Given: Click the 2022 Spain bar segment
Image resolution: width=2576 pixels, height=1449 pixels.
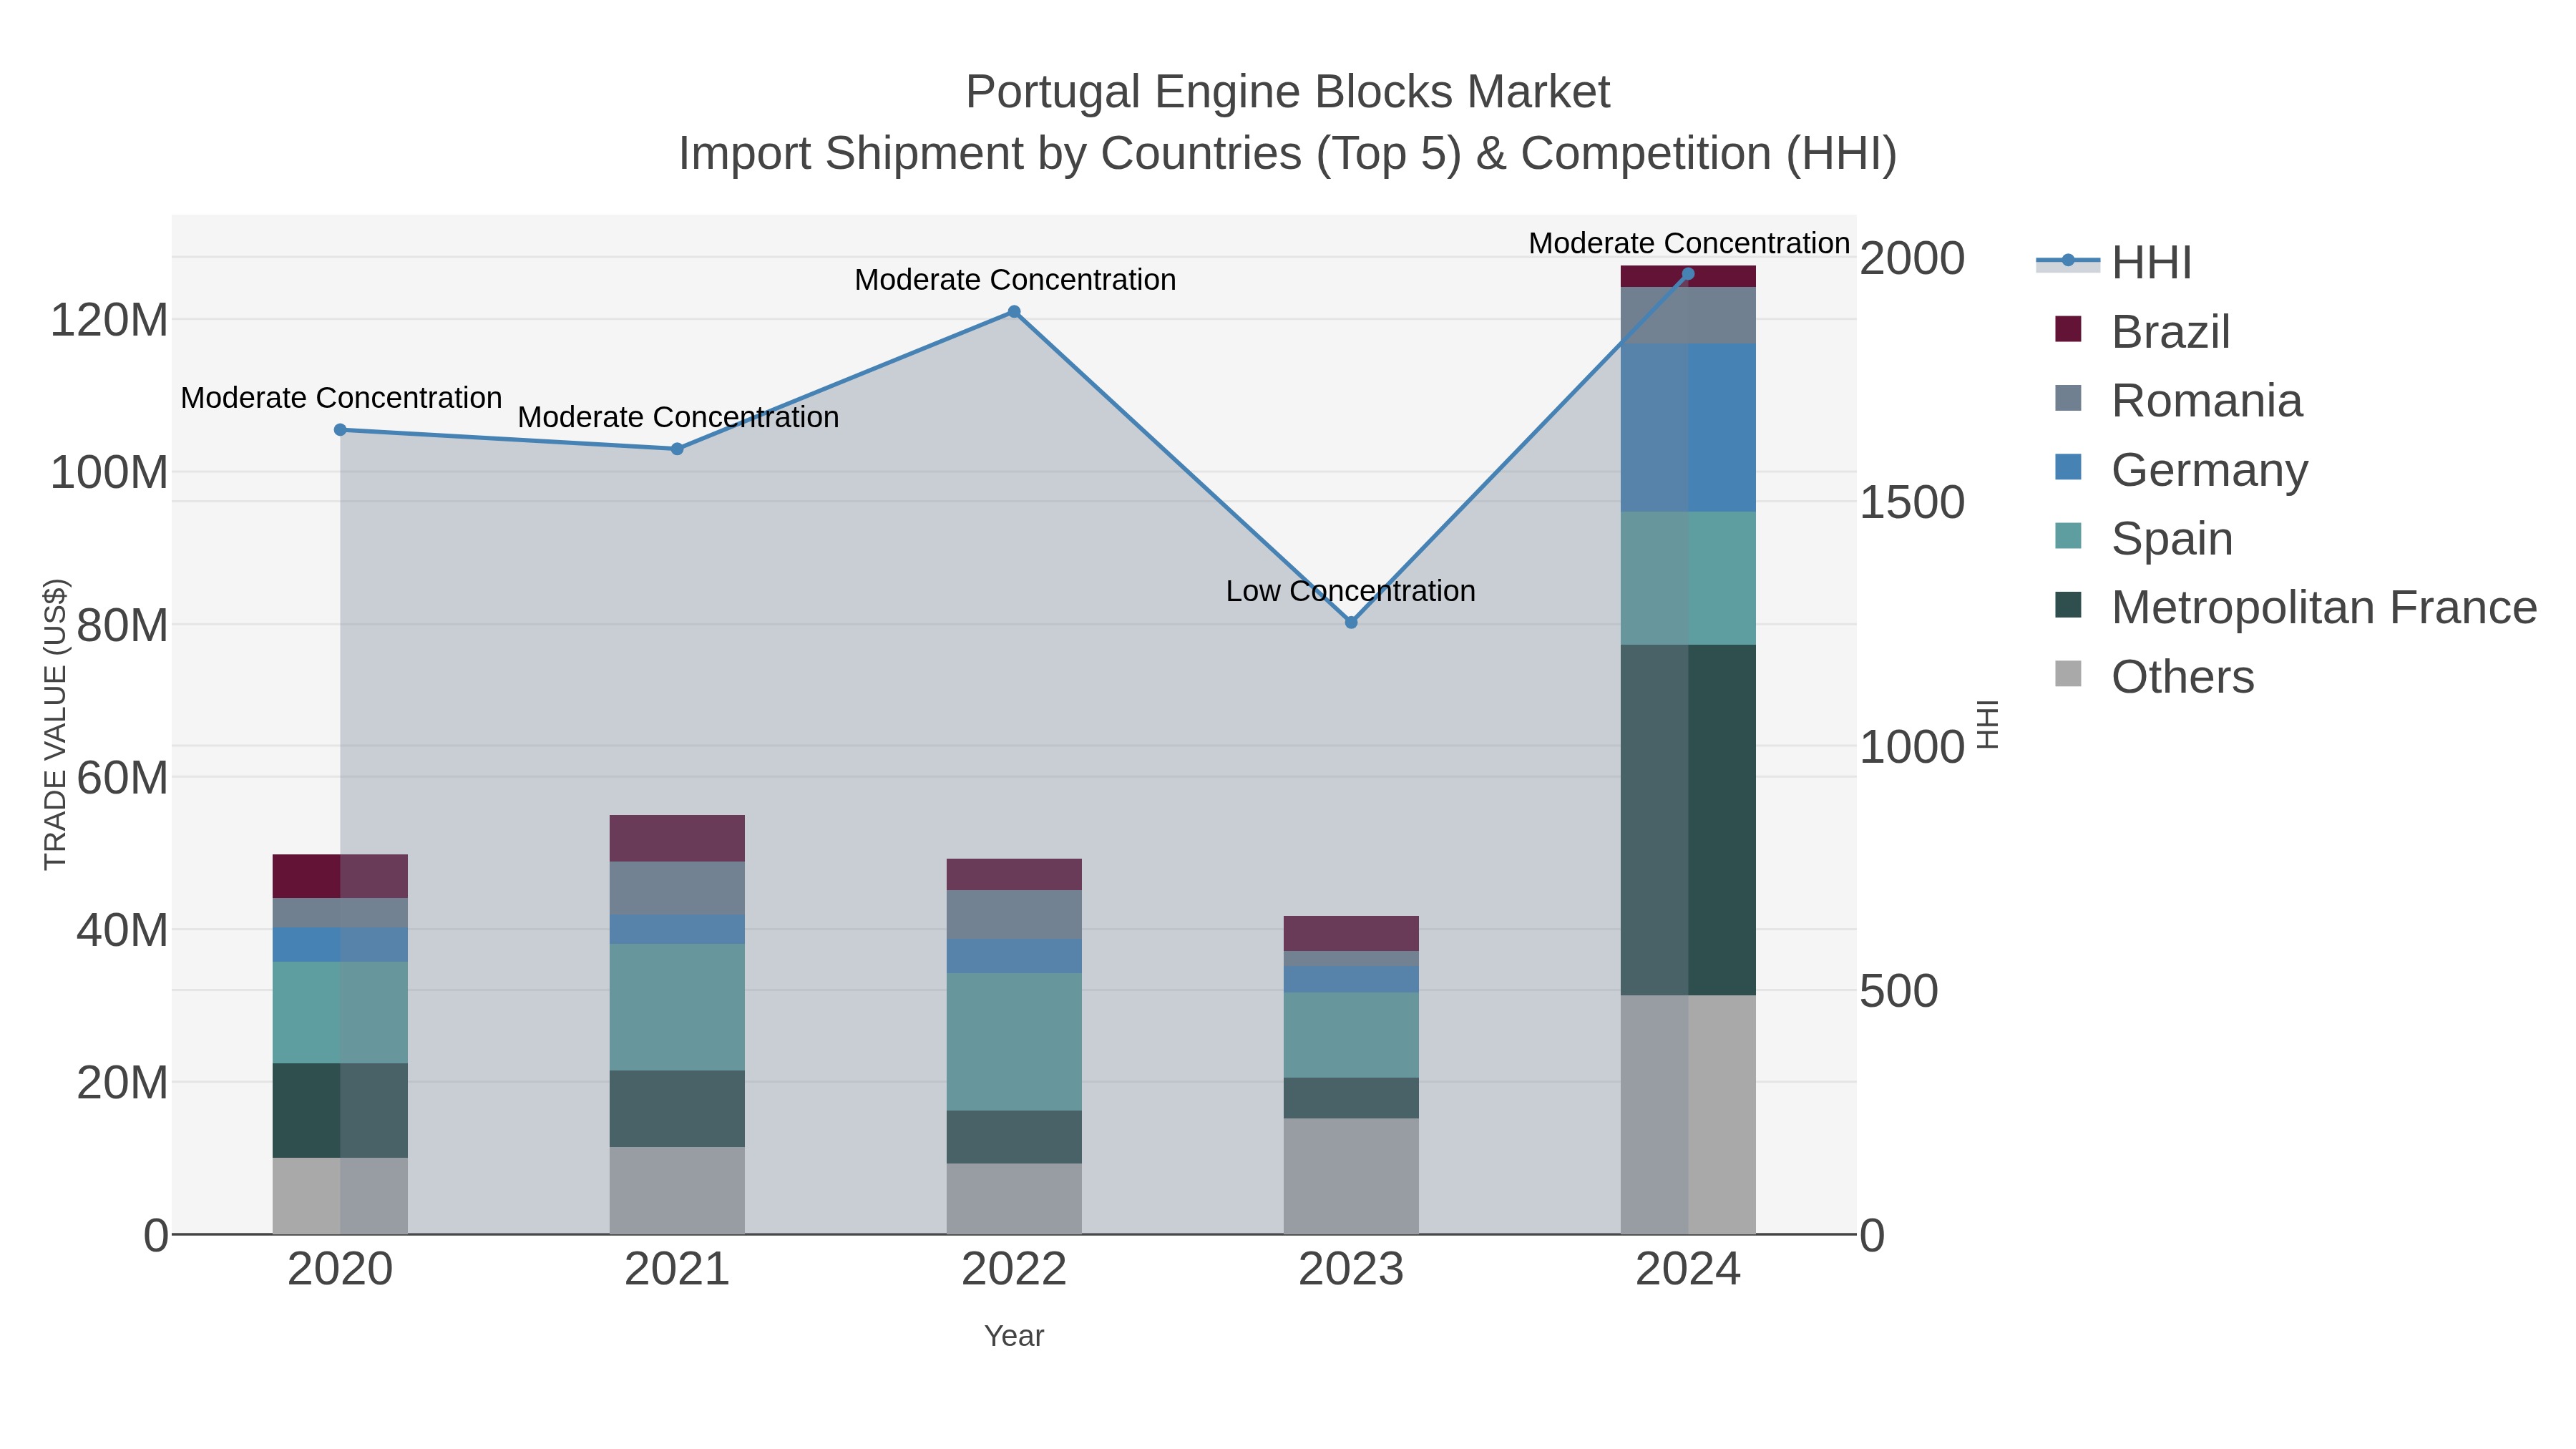Looking at the screenshot, I should [x=1014, y=1042].
